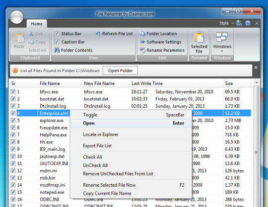Click the 126 bytes size cell
Screen dimensions: 268x207
pos(234,170)
